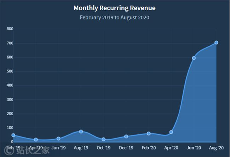Viewport: 230px width, 157px height.
Task: Click the chart title Monthly Recurring Revenue
Action: click(115, 8)
